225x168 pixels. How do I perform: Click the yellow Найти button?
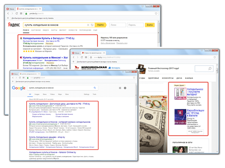pos(101,25)
